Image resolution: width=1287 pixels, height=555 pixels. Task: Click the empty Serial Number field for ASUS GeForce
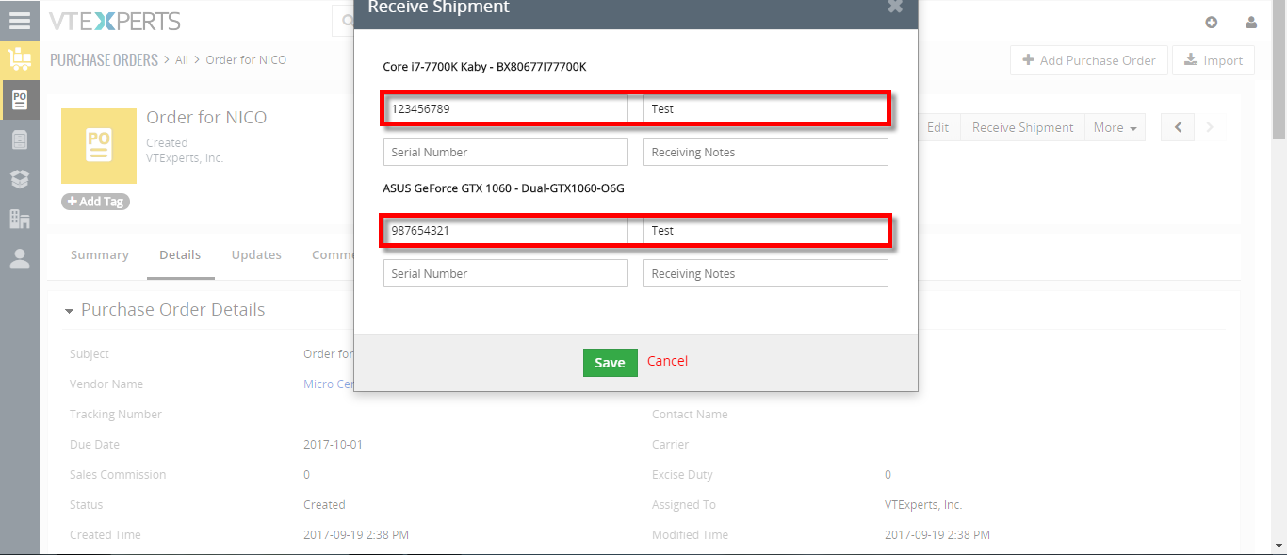tap(506, 273)
